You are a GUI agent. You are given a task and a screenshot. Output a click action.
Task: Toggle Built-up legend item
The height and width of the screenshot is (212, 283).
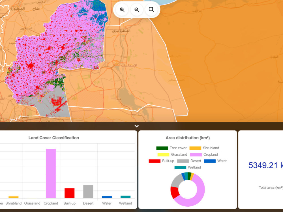point(161,161)
